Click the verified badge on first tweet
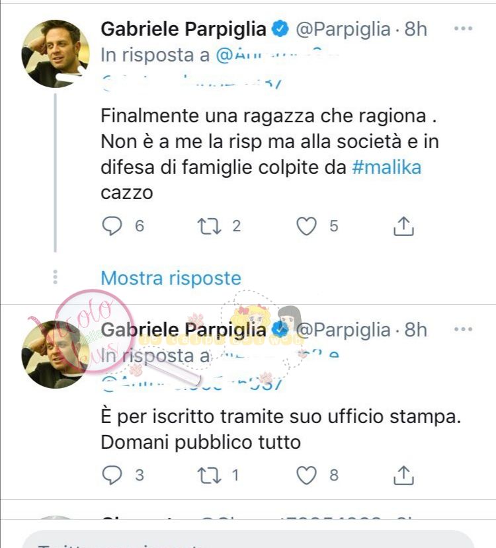Viewport: 496px width, 548px height. click(280, 28)
